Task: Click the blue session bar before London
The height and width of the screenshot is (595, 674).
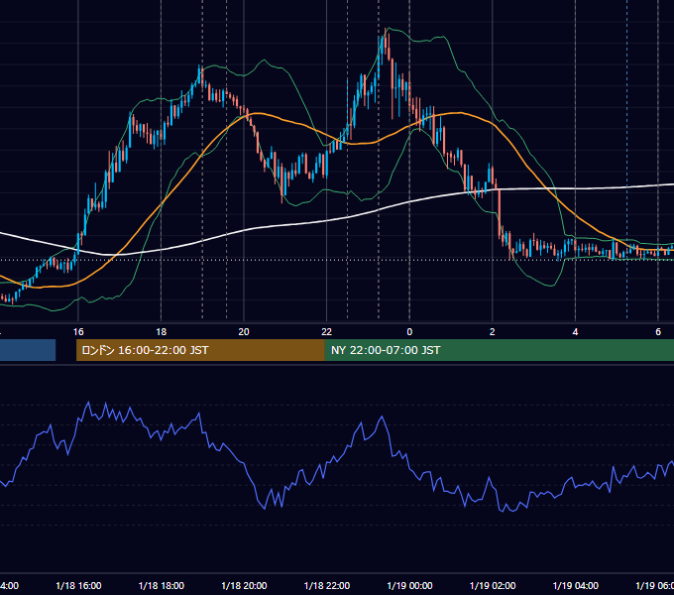Action: [x=28, y=350]
